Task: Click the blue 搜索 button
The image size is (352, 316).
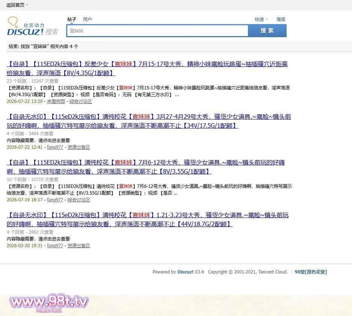Action: (267, 30)
